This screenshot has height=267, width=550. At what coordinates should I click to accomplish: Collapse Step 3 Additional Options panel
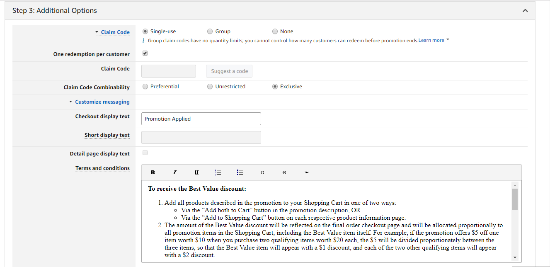pyautogui.click(x=526, y=11)
